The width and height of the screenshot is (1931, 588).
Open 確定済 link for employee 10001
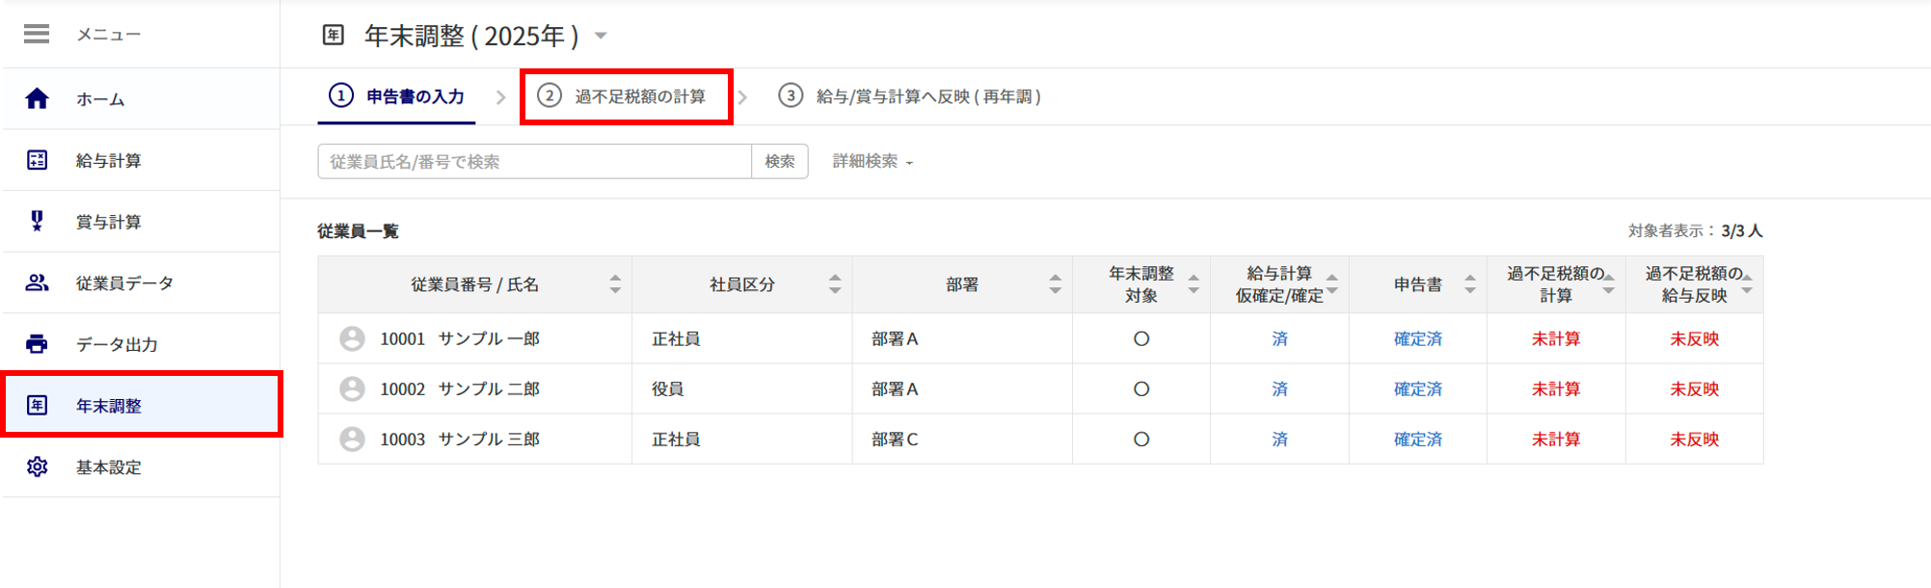(x=1417, y=338)
